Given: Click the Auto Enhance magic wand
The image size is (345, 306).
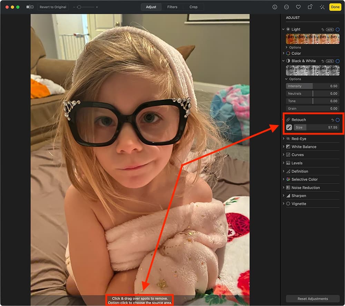Looking at the screenshot, I should (322, 7).
